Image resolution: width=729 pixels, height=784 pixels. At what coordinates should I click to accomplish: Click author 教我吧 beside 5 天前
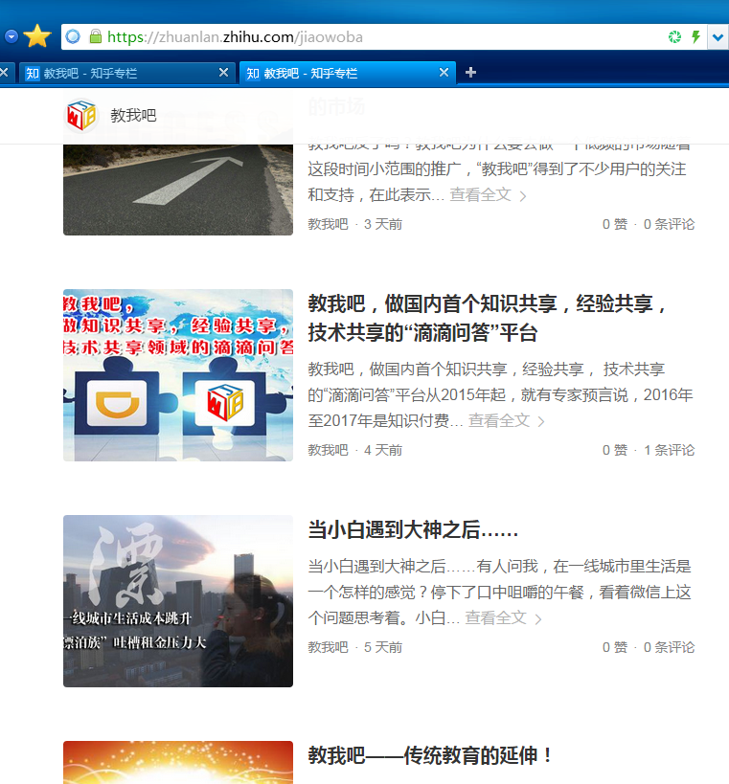(329, 647)
